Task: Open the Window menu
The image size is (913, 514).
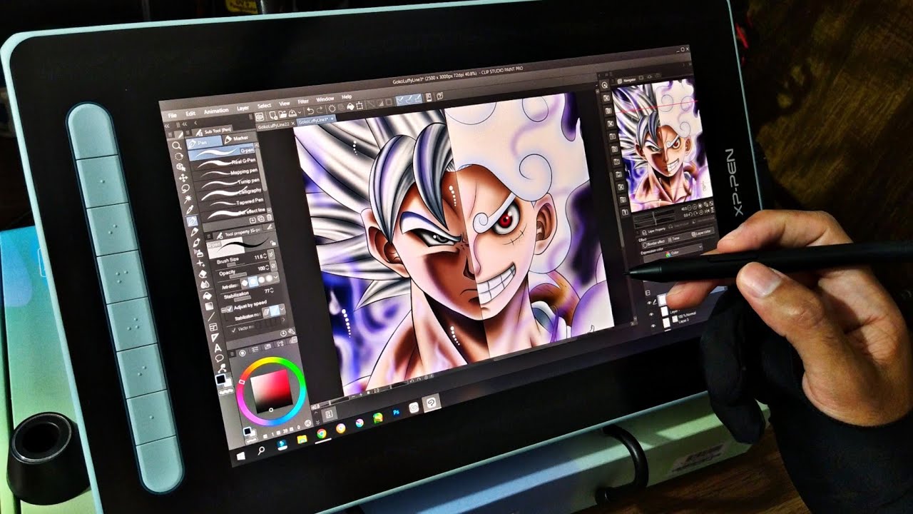Action: [325, 99]
